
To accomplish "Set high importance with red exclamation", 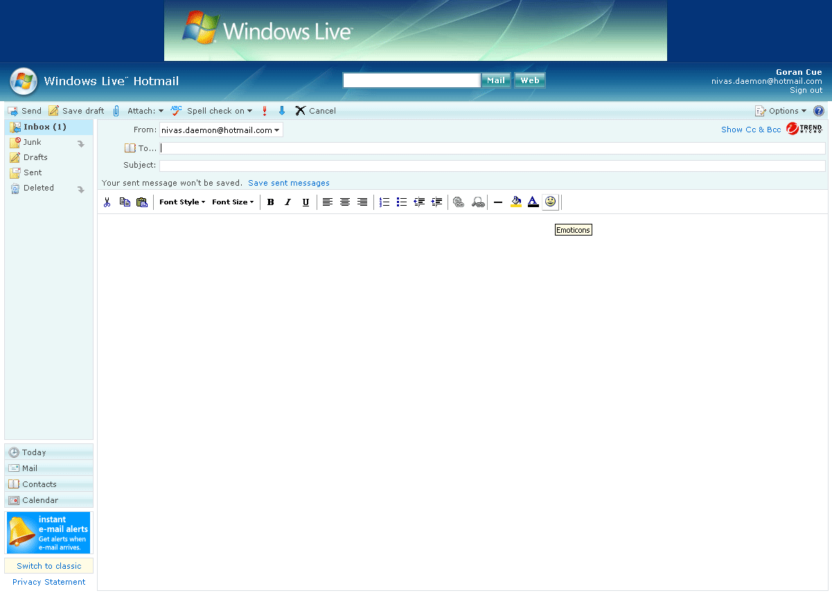I will (x=265, y=111).
